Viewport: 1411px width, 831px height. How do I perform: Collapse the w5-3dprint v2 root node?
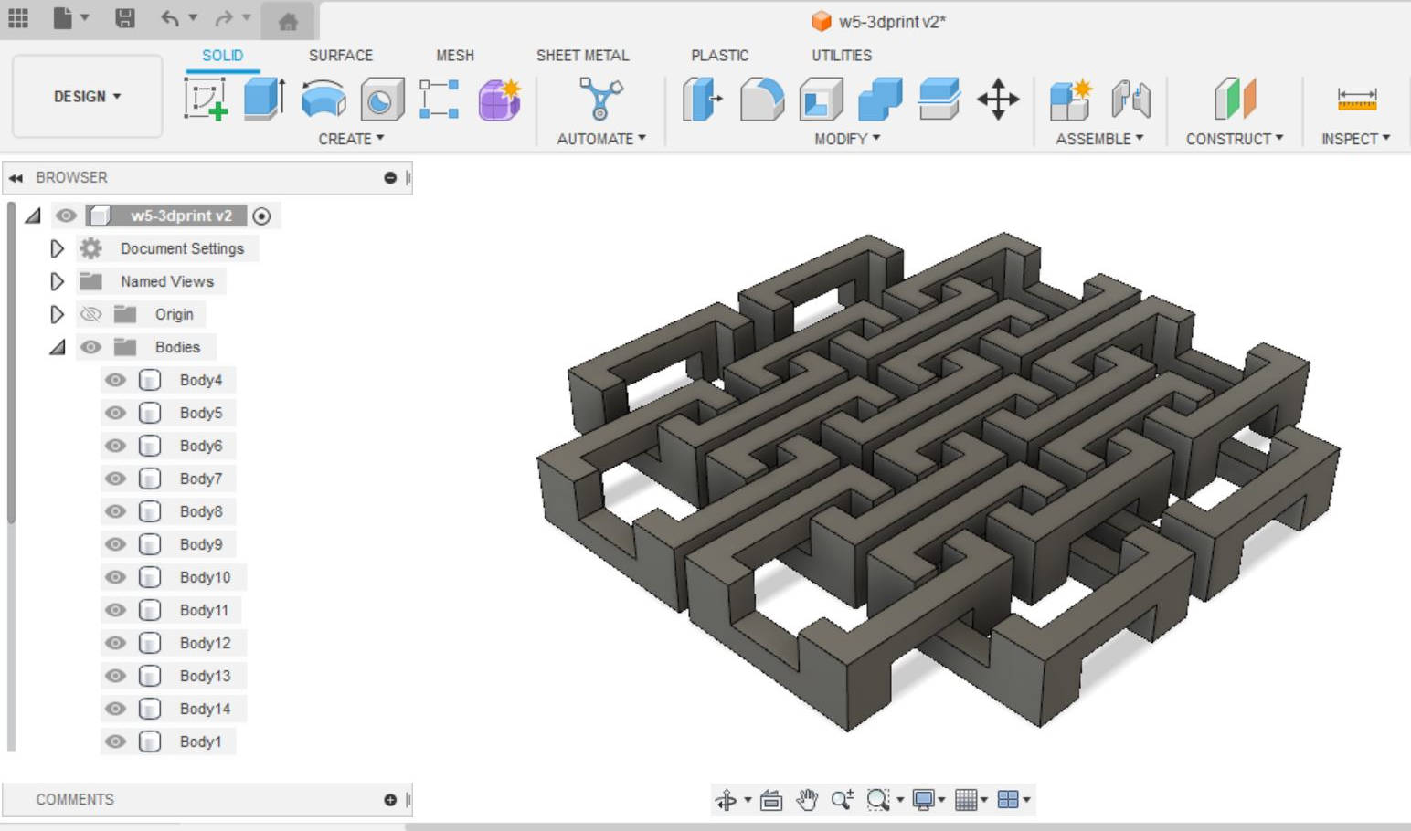tap(33, 216)
